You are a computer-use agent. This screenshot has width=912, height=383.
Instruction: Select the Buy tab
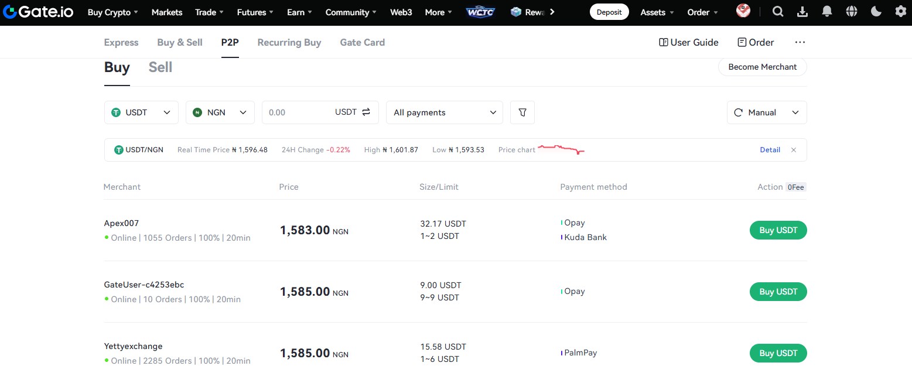tap(117, 67)
